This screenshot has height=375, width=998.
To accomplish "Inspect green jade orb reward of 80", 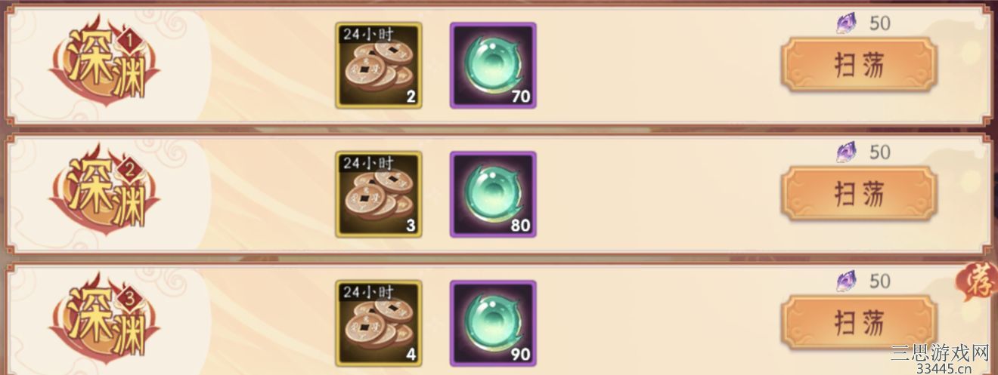I will point(493,195).
